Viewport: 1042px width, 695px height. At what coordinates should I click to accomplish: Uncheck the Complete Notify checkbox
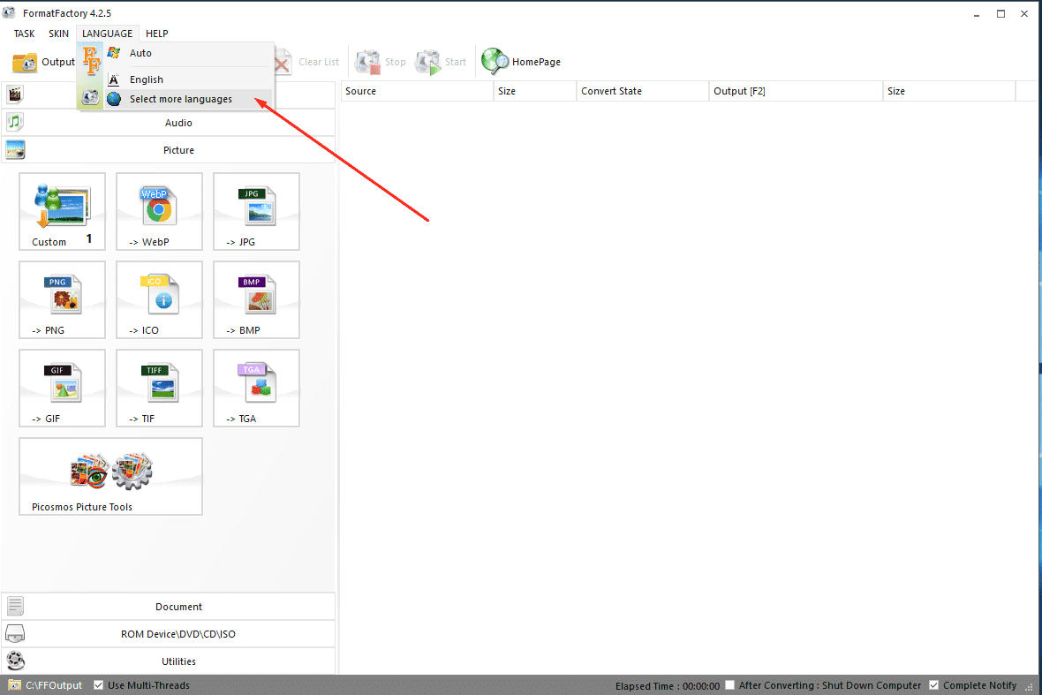[x=934, y=685]
